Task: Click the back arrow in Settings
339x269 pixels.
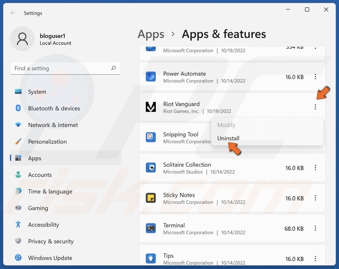Action: tap(13, 13)
